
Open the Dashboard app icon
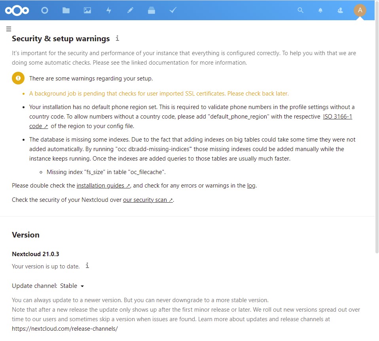tap(45, 10)
